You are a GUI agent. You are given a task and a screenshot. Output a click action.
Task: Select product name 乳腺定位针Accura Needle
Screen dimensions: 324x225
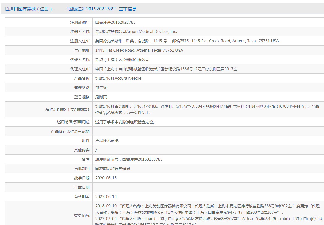point(118,78)
